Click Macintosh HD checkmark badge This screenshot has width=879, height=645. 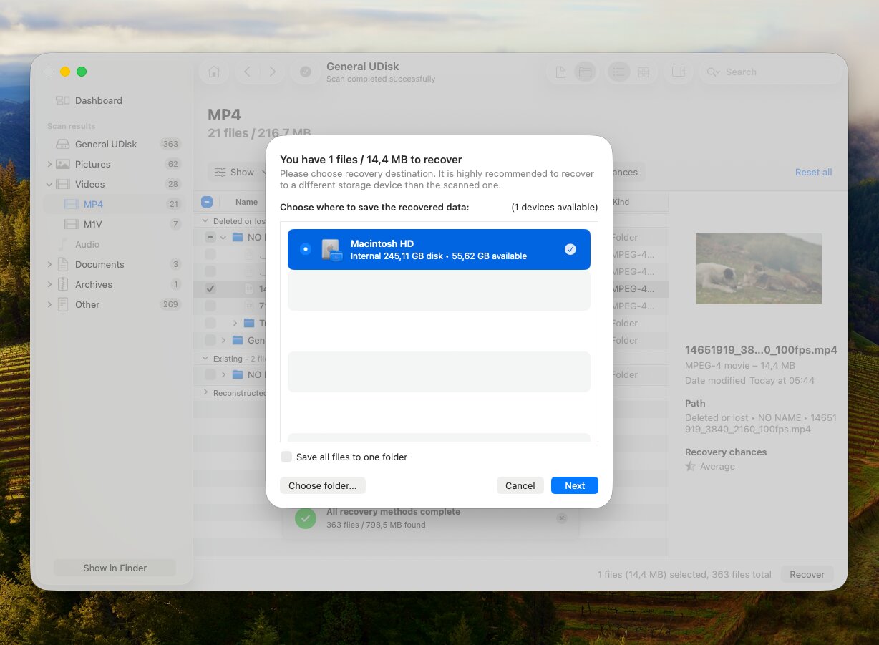(x=570, y=249)
